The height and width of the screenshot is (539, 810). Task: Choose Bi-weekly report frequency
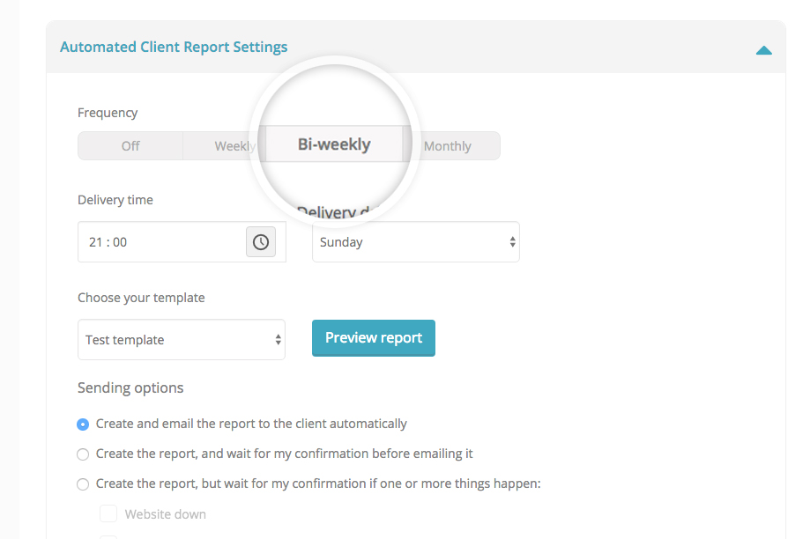[334, 144]
